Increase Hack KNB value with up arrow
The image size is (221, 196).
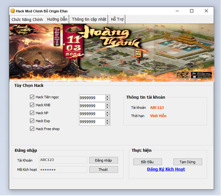(107, 104)
